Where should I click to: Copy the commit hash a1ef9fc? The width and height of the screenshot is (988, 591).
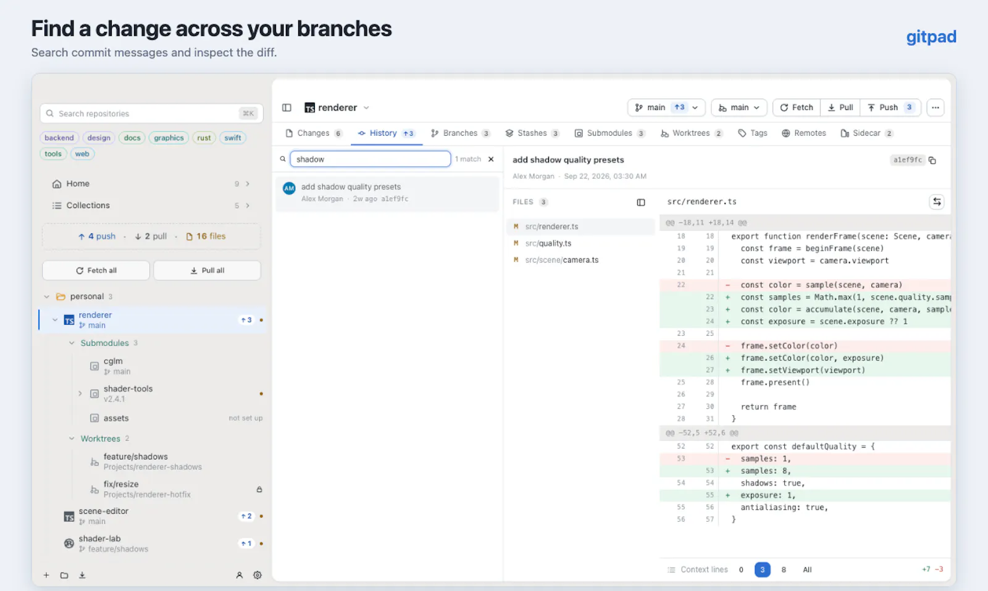tap(932, 161)
